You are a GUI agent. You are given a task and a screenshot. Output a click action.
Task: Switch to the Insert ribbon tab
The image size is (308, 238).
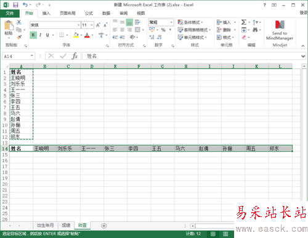(46, 14)
